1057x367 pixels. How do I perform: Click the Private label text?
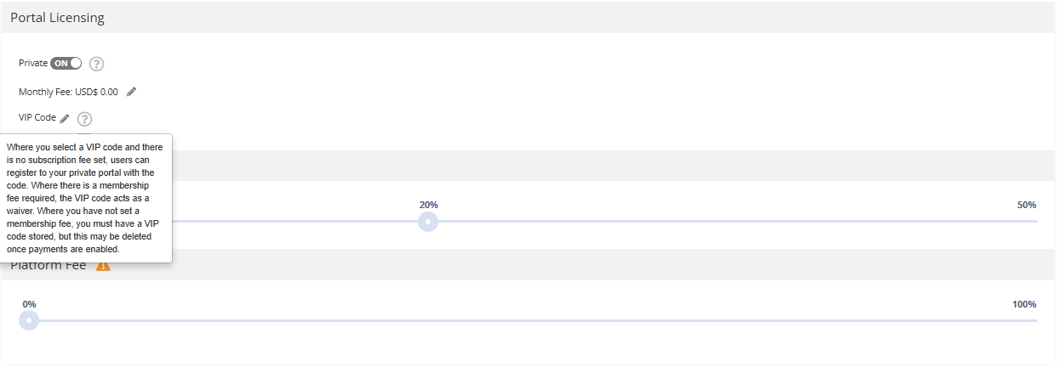click(33, 64)
